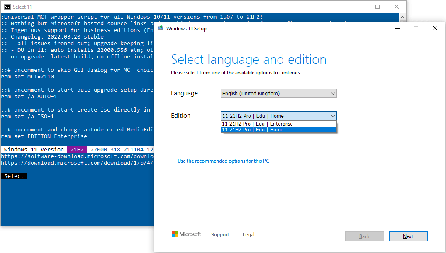Click the Next button
The image size is (446, 253).
(408, 236)
